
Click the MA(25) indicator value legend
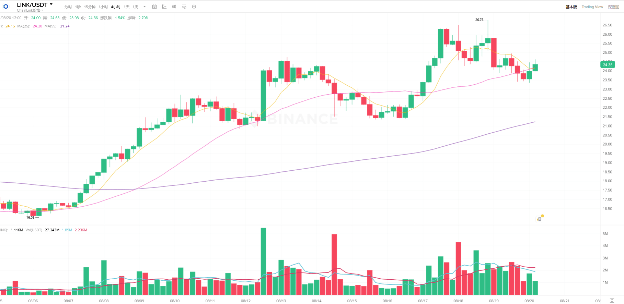[x=30, y=26]
